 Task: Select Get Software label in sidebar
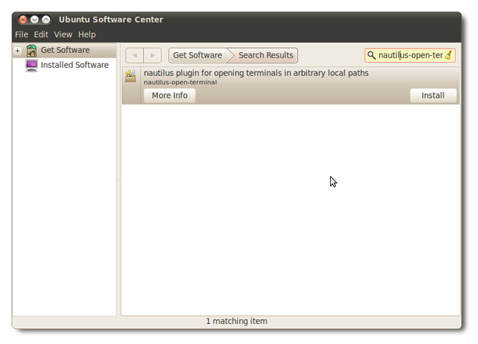coord(65,50)
